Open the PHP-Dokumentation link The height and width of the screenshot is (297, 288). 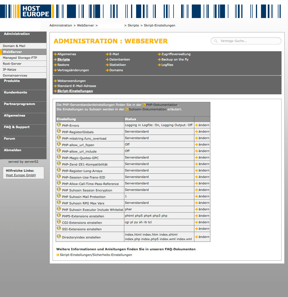pos(161,105)
